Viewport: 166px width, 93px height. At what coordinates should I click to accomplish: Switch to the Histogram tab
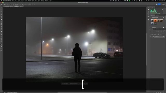[152, 7]
